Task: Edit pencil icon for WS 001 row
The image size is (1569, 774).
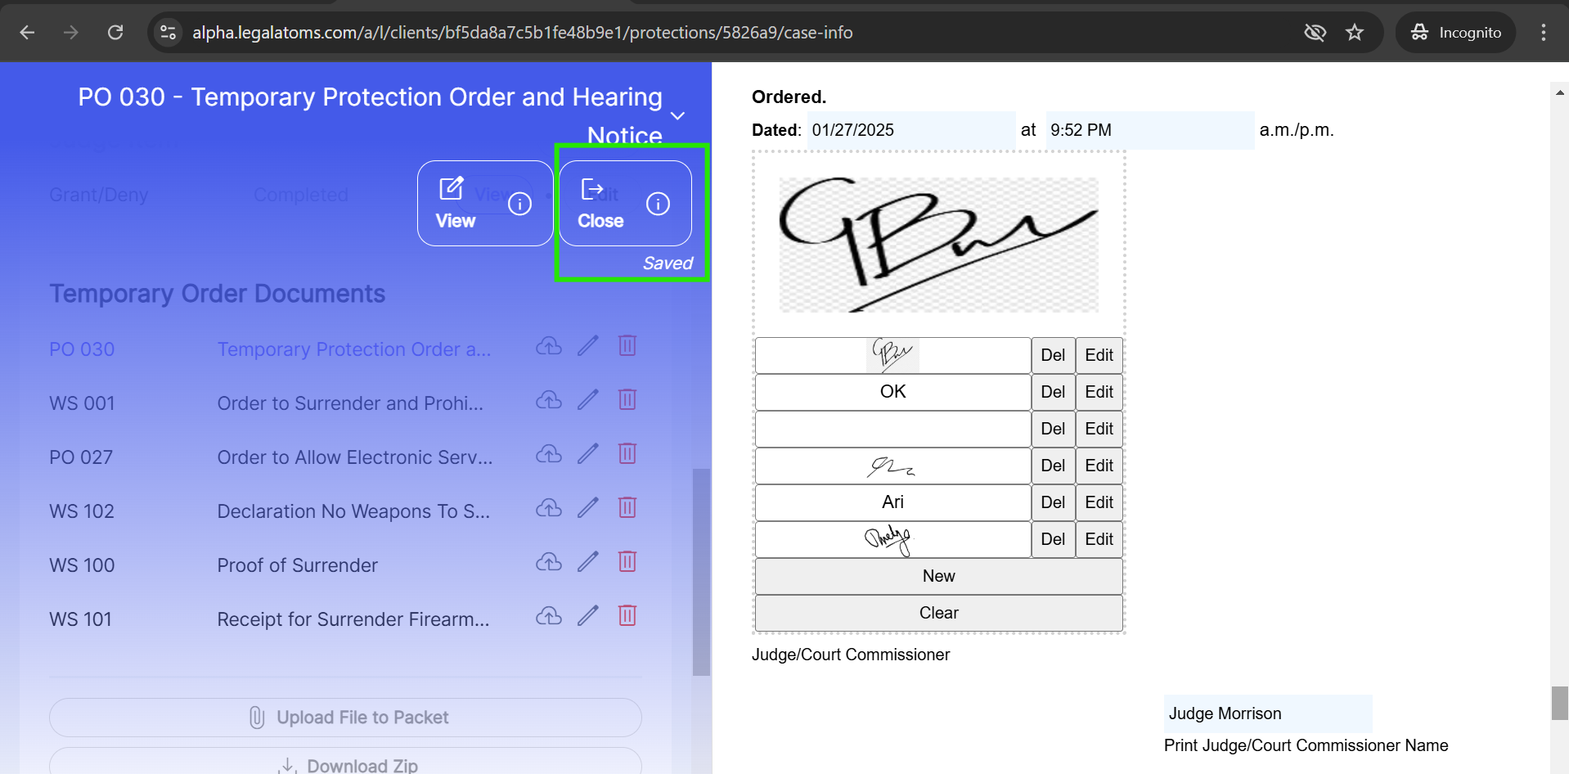Action: point(588,399)
